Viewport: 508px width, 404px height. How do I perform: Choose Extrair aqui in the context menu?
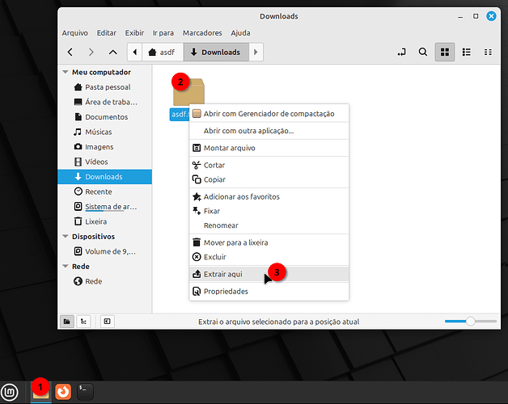(269, 274)
